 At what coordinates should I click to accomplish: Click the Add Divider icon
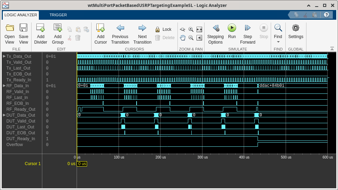tap(41, 28)
